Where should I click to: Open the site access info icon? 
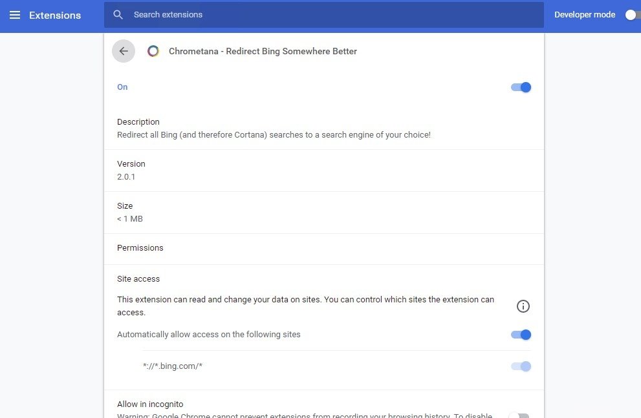523,306
